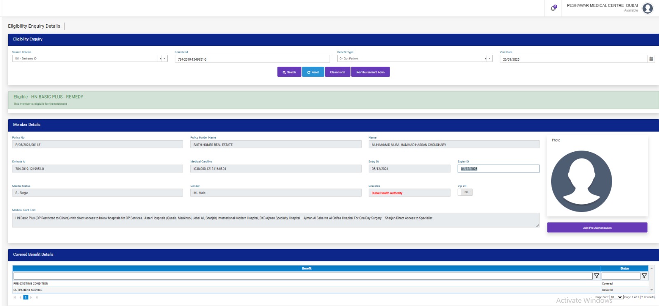Expand the Benefit Type dropdown
The height and width of the screenshot is (306, 659).
pos(490,59)
